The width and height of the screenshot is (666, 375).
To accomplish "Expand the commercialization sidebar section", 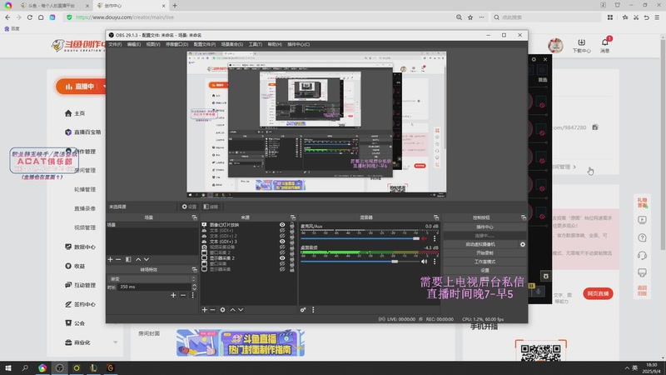I will [x=115, y=342].
